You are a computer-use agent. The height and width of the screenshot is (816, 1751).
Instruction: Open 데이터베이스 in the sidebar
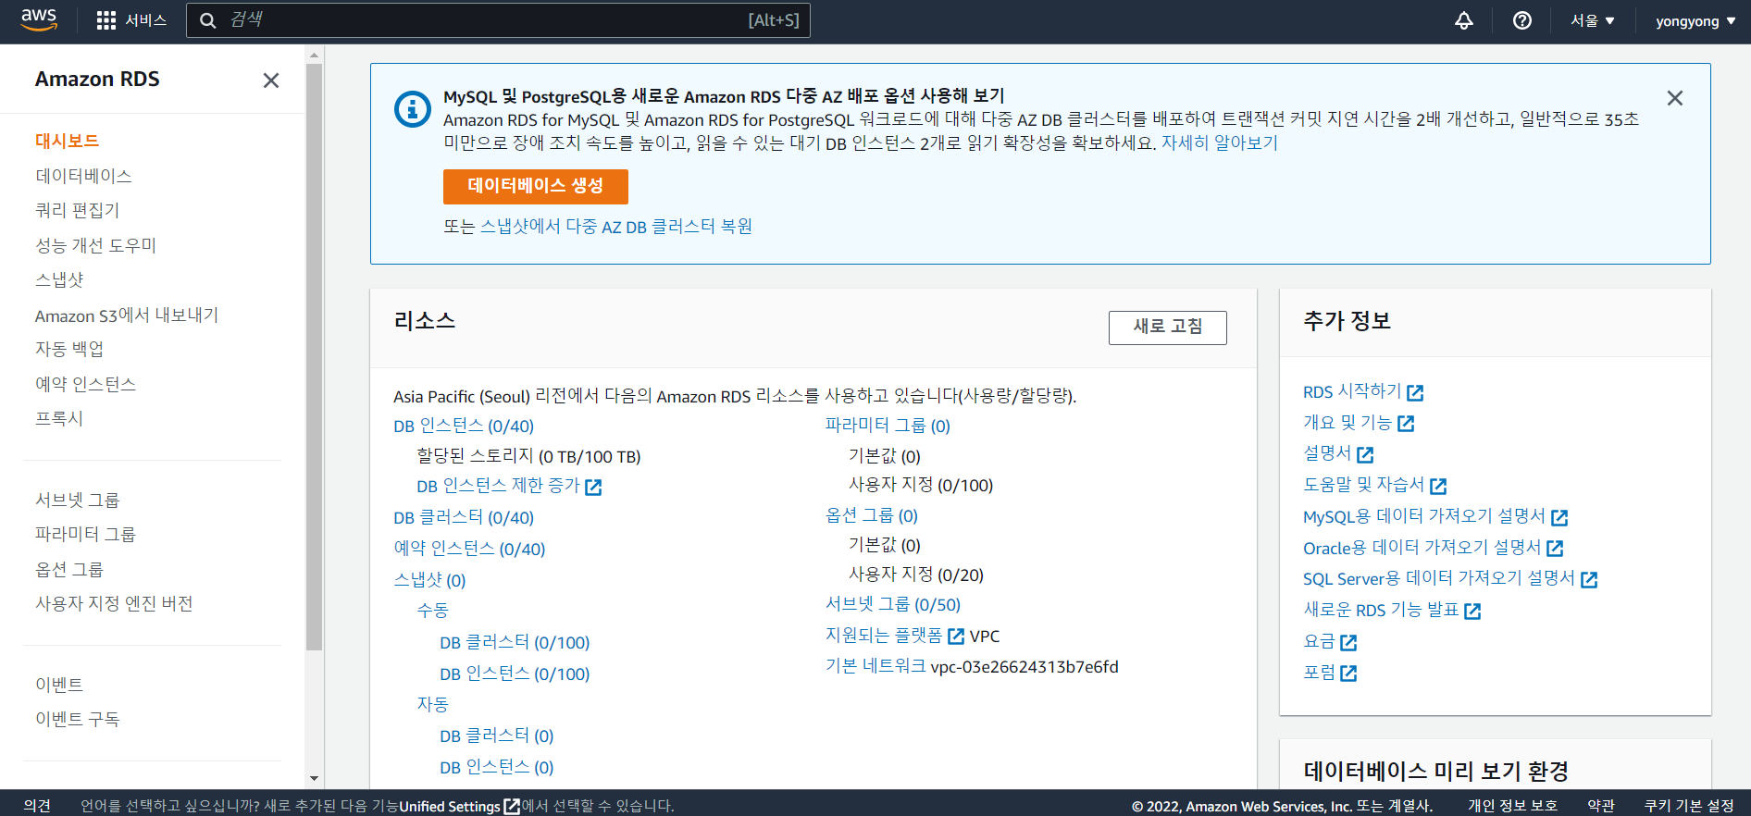click(x=83, y=176)
